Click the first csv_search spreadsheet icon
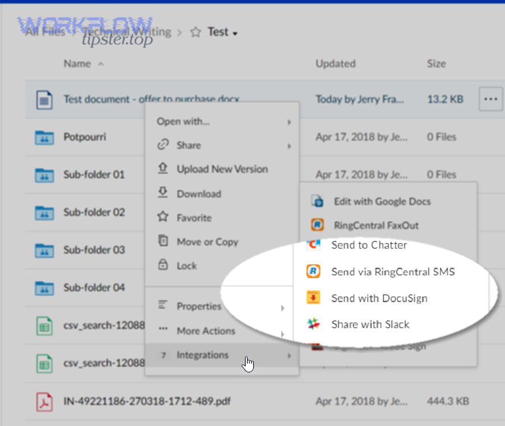505x426 pixels. click(44, 326)
